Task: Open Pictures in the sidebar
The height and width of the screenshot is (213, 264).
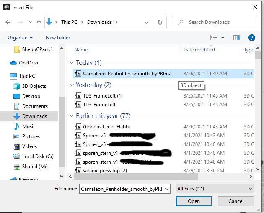Action: pyautogui.click(x=26, y=136)
